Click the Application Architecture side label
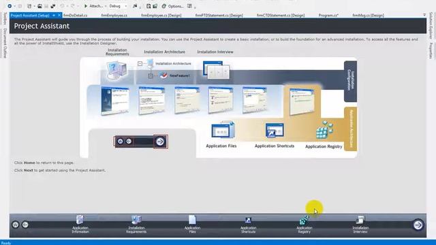 (351, 129)
